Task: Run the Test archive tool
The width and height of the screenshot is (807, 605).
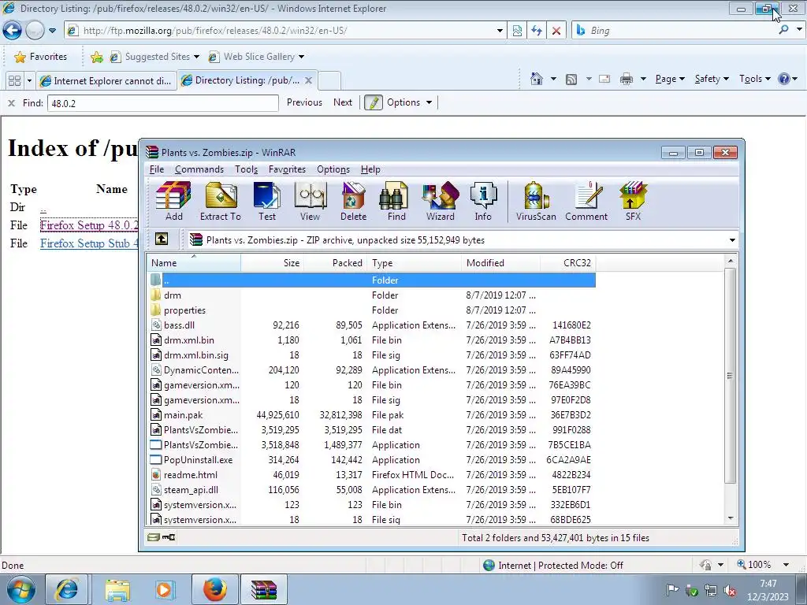Action: 266,201
